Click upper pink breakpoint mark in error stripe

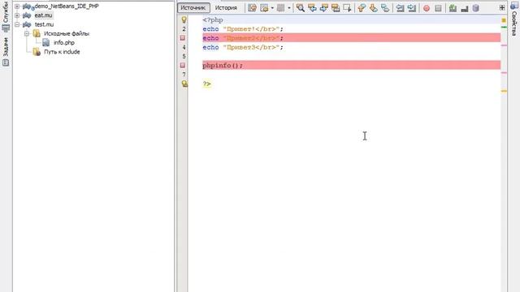click(504, 45)
